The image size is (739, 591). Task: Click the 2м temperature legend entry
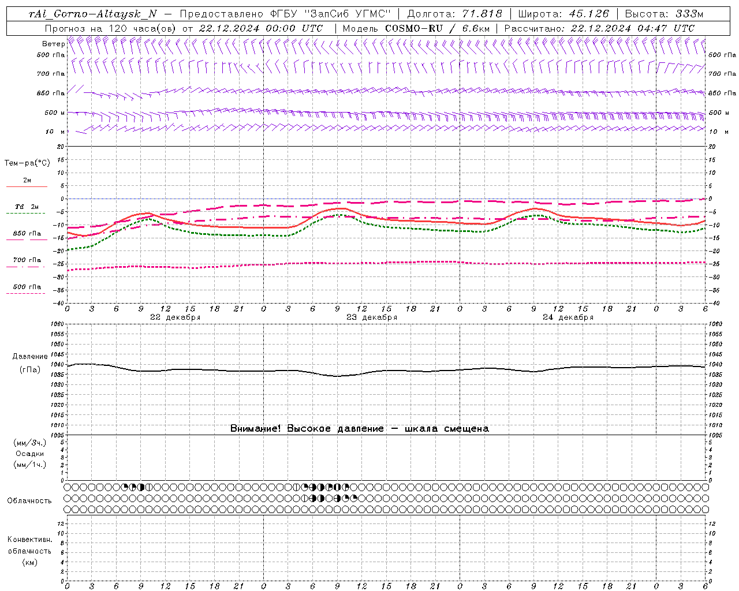(x=27, y=181)
